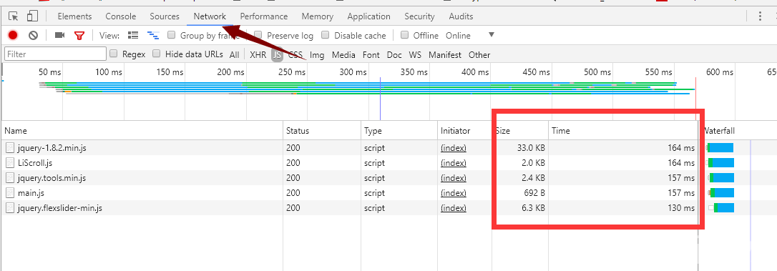
Task: Select the jquery-1.8.2.min.js request row
Action: 388,147
